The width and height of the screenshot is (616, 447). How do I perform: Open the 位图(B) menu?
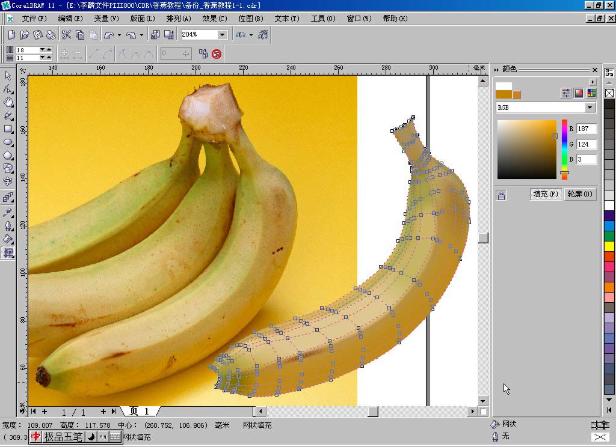coord(250,19)
